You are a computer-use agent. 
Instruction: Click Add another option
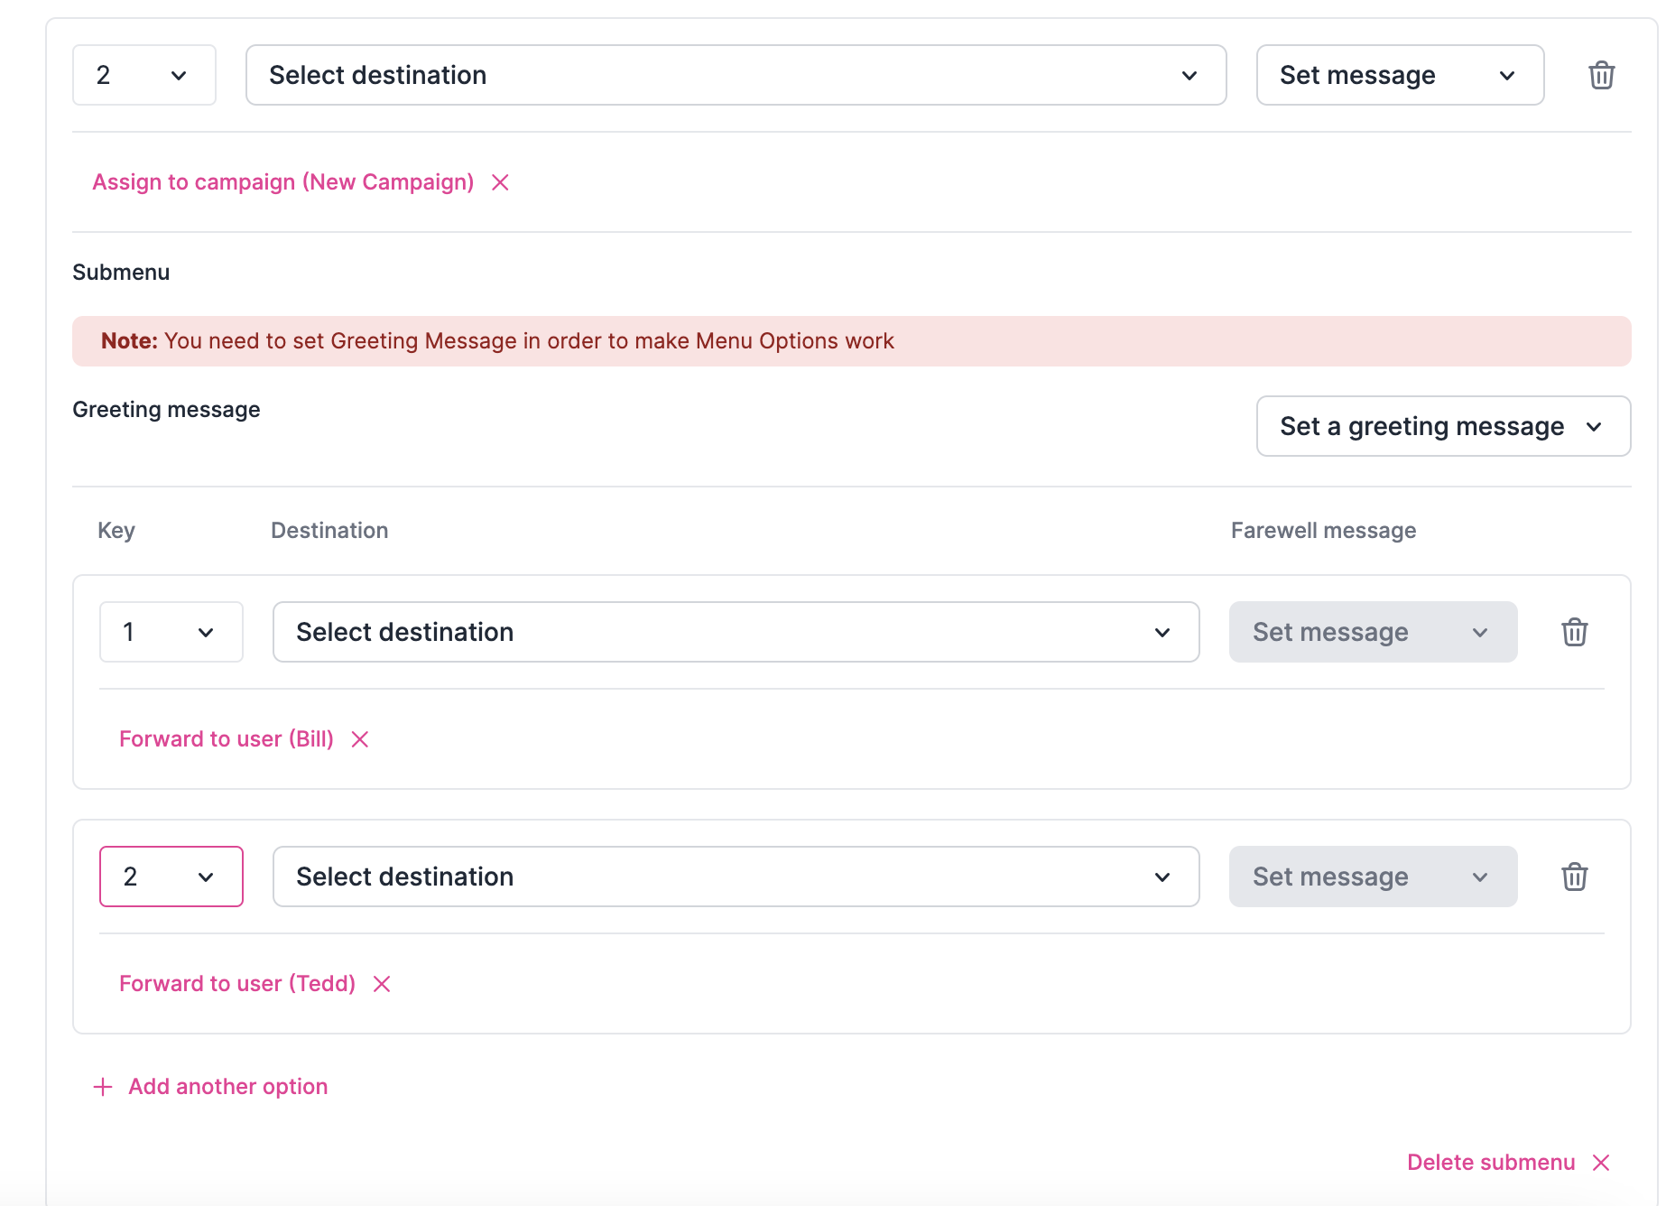point(227,1086)
